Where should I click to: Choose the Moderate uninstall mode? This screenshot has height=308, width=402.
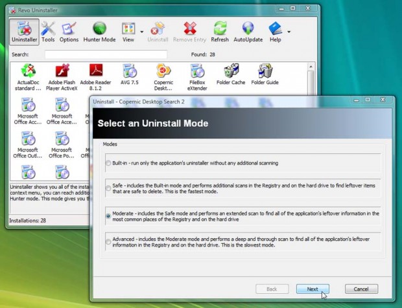pyautogui.click(x=108, y=216)
